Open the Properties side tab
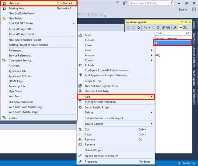Image resolution: width=198 pixels, height=166 pixels. 194,38
